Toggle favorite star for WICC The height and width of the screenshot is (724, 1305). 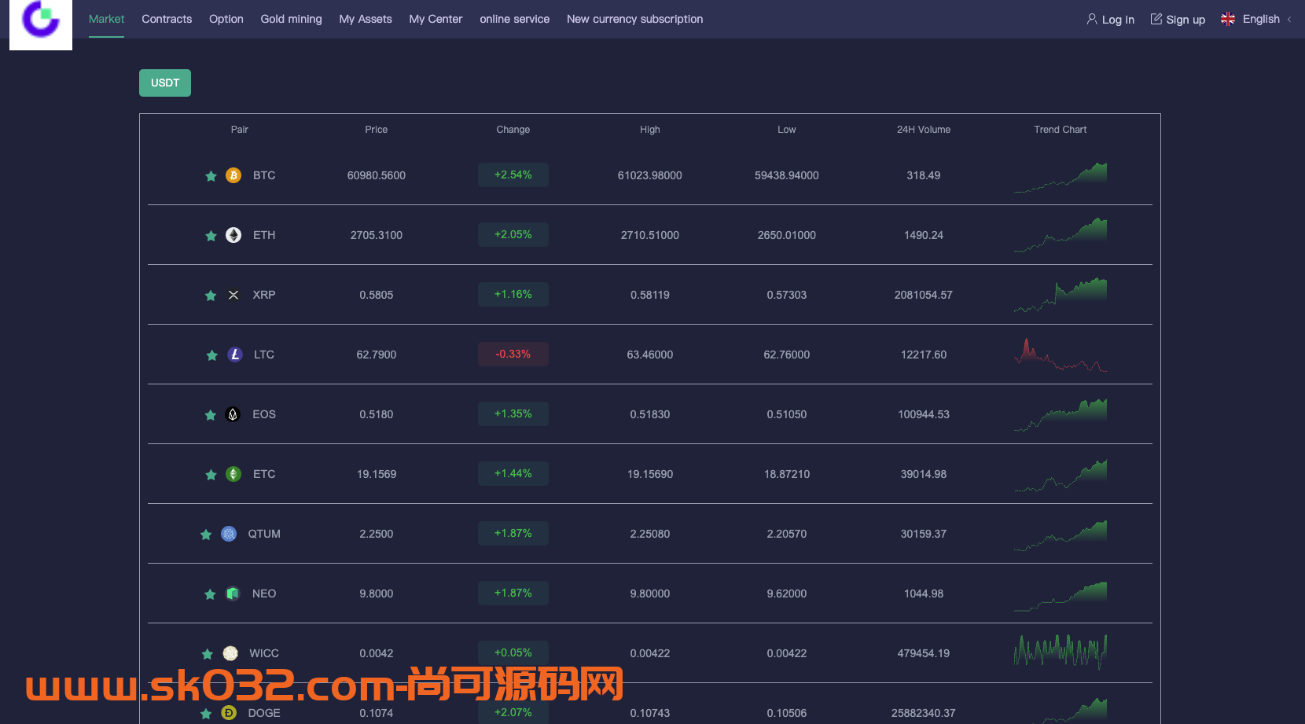(207, 654)
